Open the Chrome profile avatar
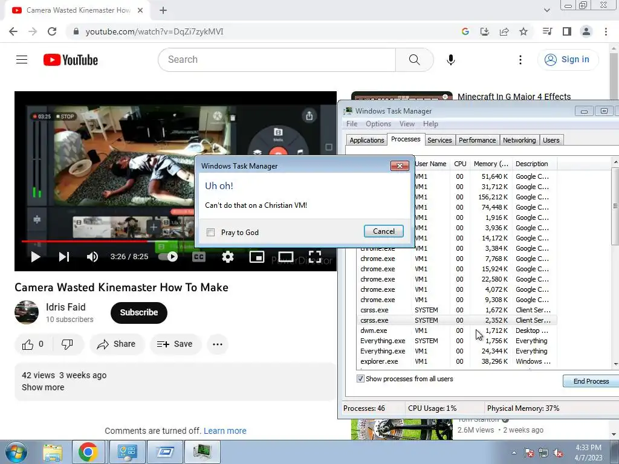 click(x=586, y=31)
